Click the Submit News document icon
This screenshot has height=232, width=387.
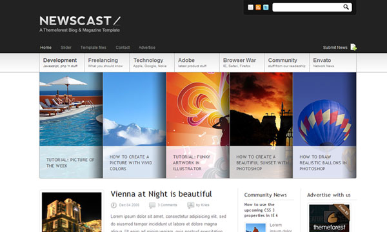tap(353, 47)
